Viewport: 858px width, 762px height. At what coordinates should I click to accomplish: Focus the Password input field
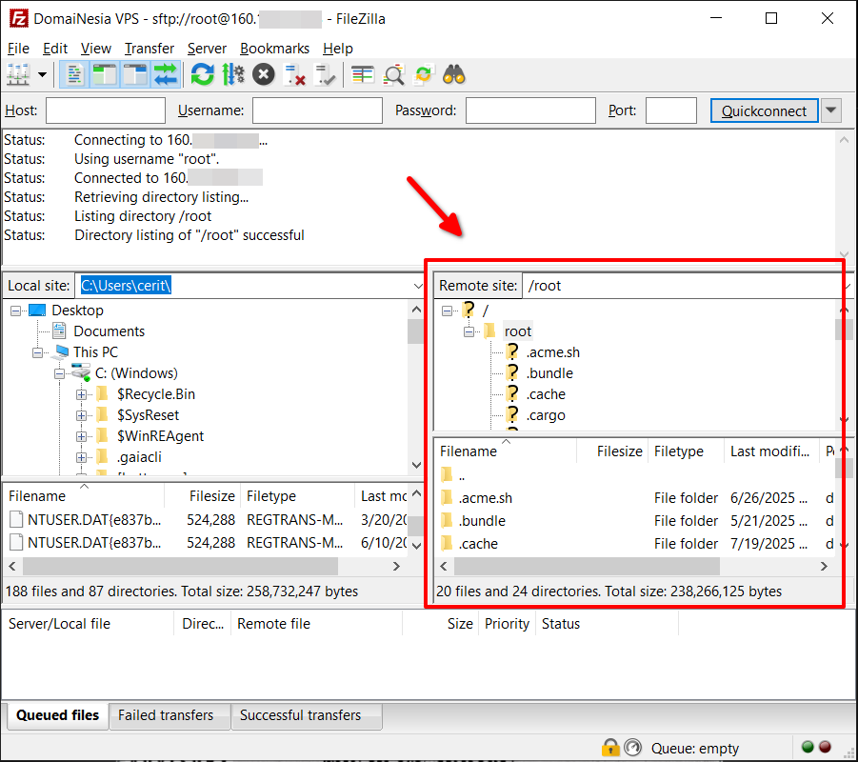[530, 110]
